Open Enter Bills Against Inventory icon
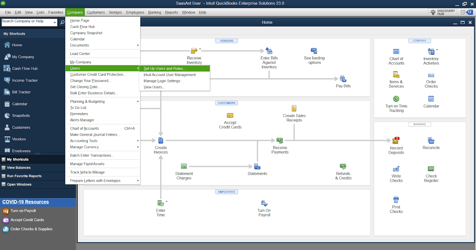The width and height of the screenshot is (476, 250). (x=269, y=51)
